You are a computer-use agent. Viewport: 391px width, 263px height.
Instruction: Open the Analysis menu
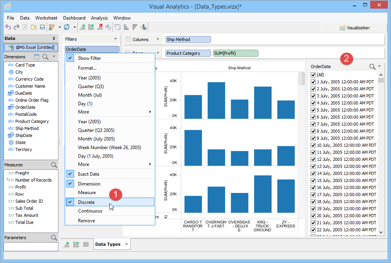(x=99, y=18)
